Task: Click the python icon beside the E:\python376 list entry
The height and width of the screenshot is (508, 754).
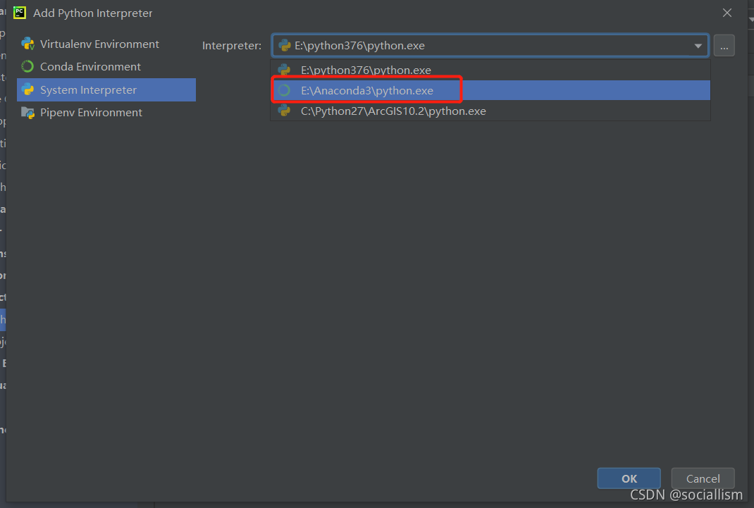Action: tap(284, 70)
